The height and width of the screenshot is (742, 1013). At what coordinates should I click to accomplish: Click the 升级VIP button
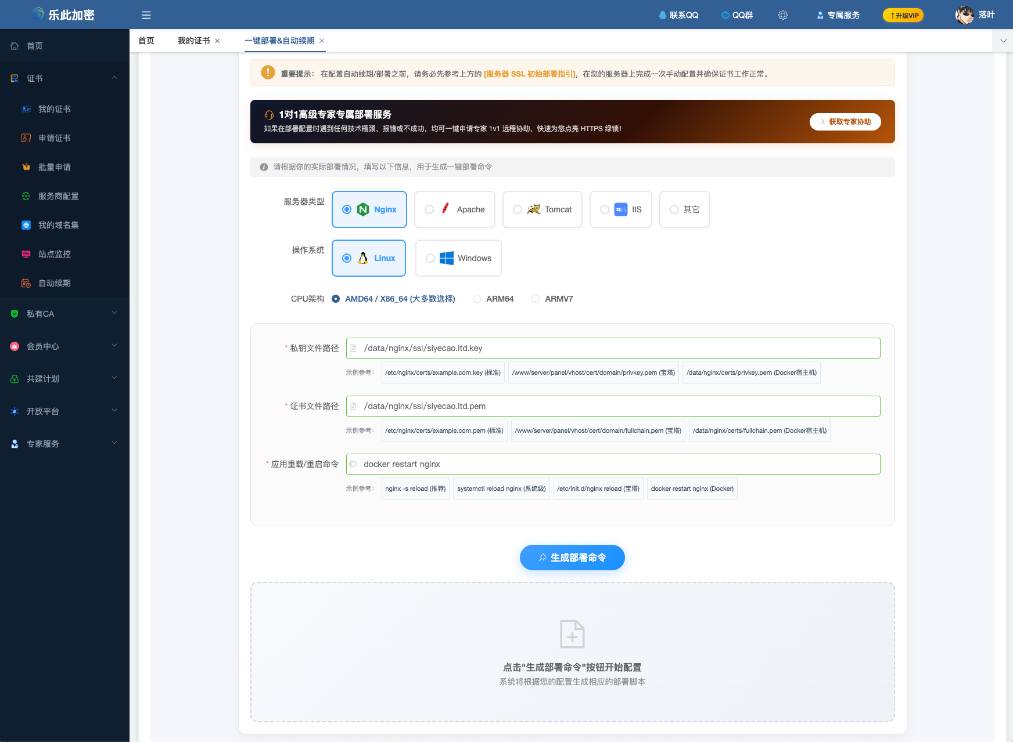coord(903,15)
